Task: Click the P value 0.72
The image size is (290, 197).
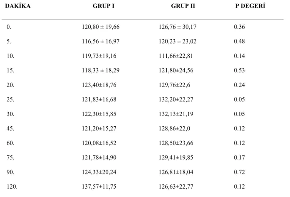Action: [x=239, y=172]
